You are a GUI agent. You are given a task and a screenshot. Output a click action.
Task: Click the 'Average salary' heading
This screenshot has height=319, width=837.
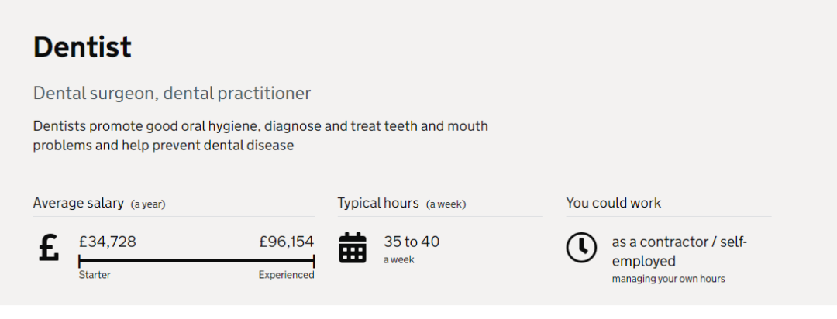coord(78,203)
